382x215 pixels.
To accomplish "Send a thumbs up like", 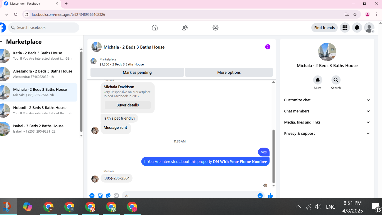I will 270,196.
